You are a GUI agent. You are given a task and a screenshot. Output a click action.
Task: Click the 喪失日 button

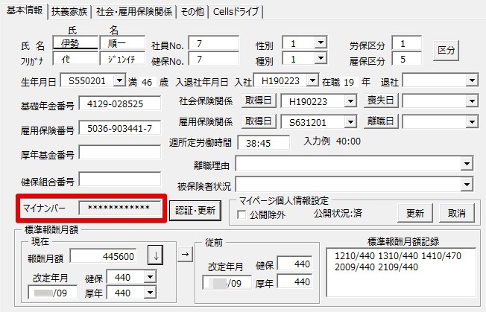381,101
